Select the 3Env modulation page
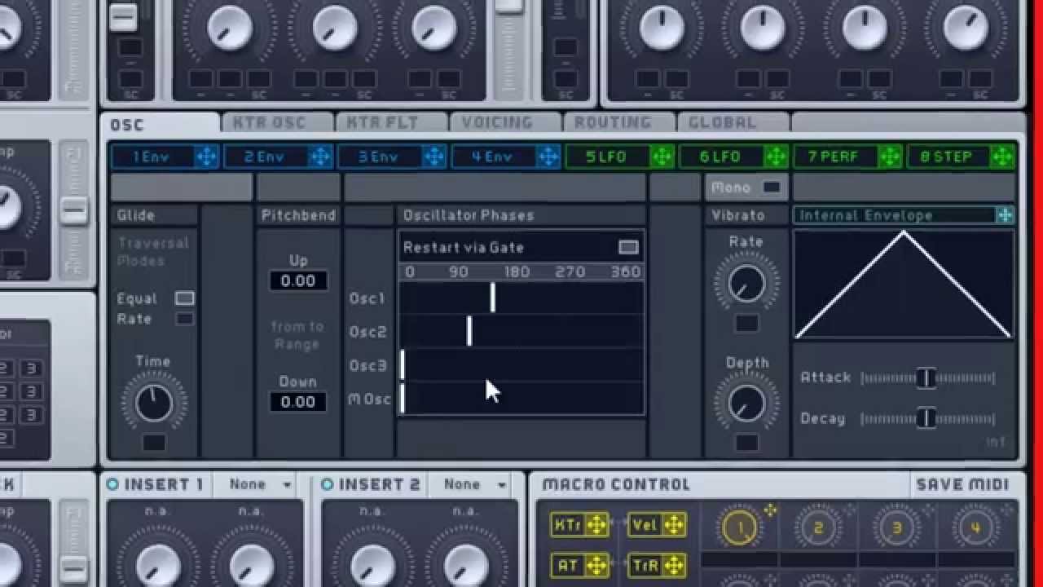This screenshot has height=587, width=1043. 381,157
